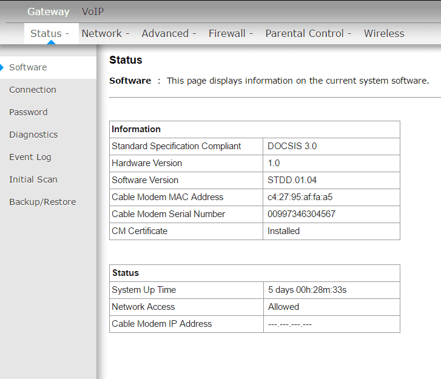Click the blue arrow beside Software
Viewport: 441px width, 379px height.
pyautogui.click(x=2, y=67)
